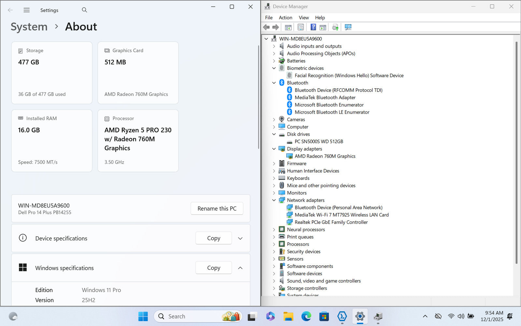Select AMD Radeon 760M Graphics display adapter
Viewport: 521px width, 326px height.
pos(325,156)
